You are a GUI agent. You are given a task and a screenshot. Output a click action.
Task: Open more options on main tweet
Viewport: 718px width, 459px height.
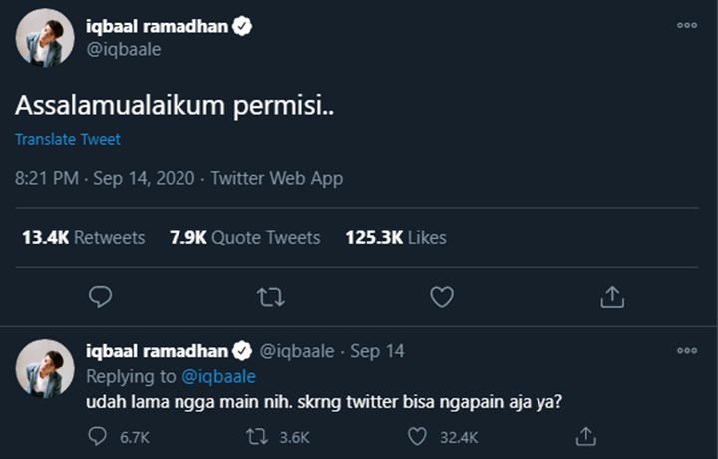click(x=686, y=25)
